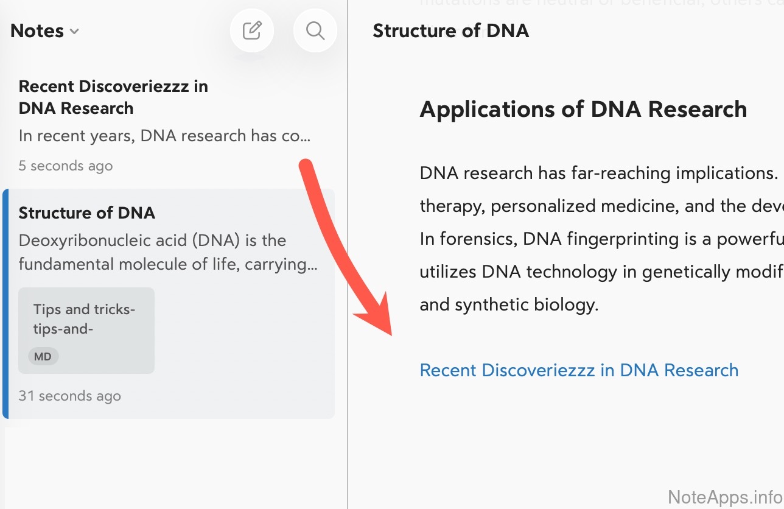Click the "Applications of DNA Research" heading
784x509 pixels.
[583, 110]
